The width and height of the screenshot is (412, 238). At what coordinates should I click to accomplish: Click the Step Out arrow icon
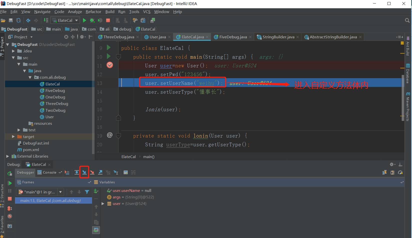pyautogui.click(x=100, y=172)
